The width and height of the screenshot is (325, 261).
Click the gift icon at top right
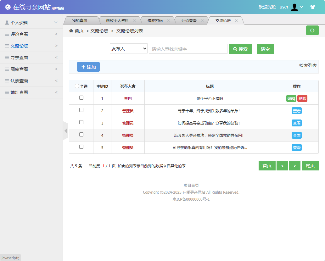312,7
